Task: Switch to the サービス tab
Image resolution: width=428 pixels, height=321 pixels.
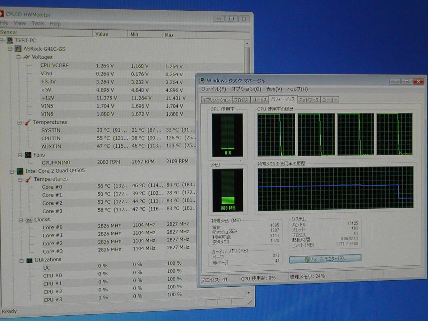Action: point(259,100)
